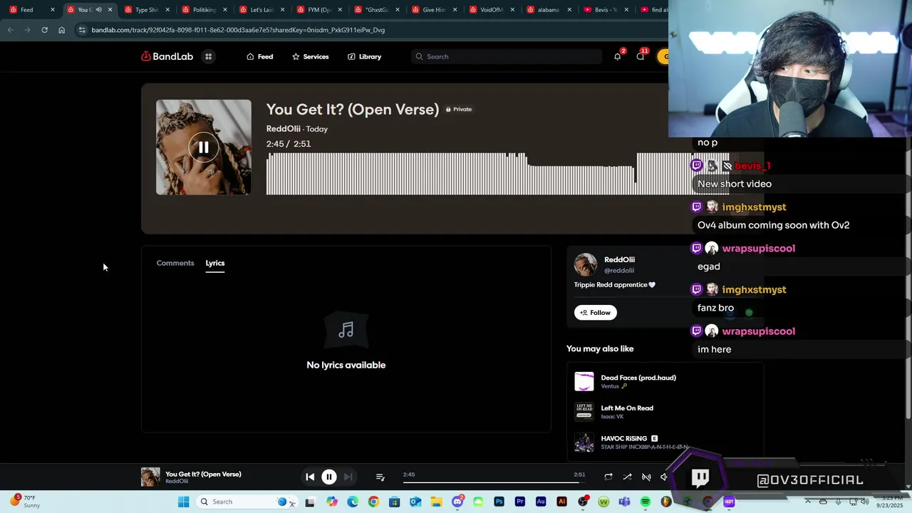The height and width of the screenshot is (513, 912).
Task: Click the bottom player track thumbnail
Action: (x=150, y=477)
